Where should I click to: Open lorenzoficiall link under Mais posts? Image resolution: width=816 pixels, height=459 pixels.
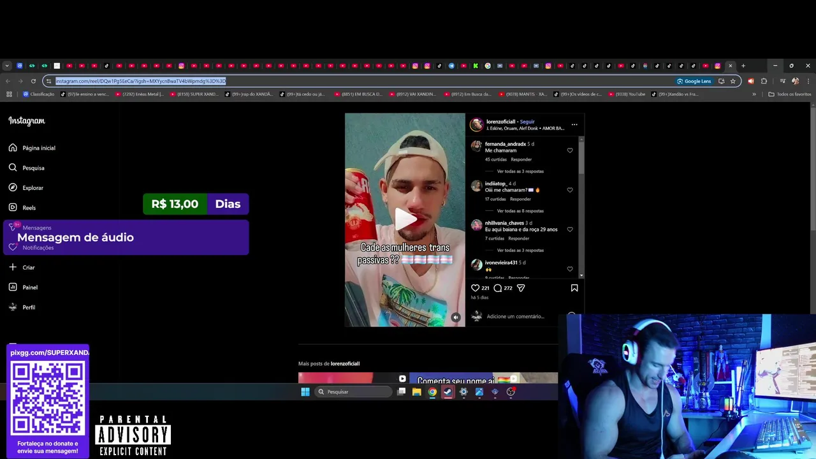[x=345, y=363]
